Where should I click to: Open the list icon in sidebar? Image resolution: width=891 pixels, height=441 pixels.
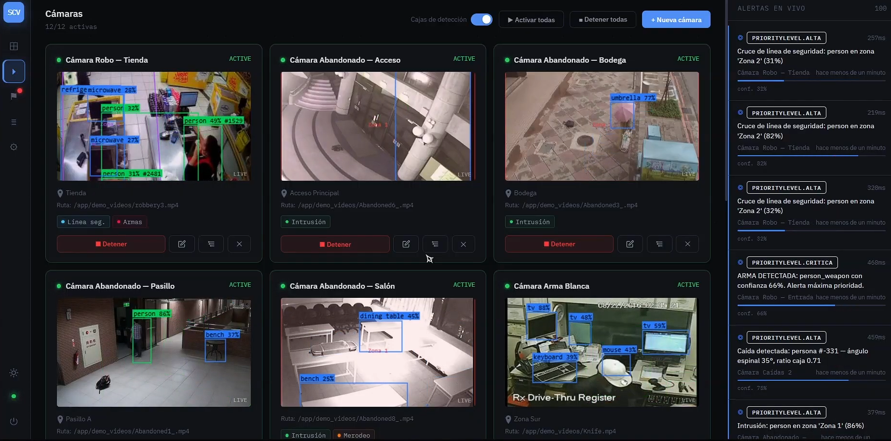[14, 122]
